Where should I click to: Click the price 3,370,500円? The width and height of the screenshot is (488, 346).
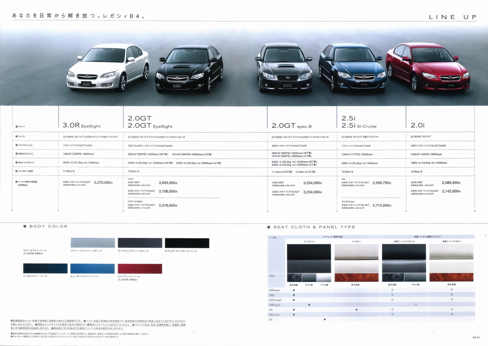[103, 183]
